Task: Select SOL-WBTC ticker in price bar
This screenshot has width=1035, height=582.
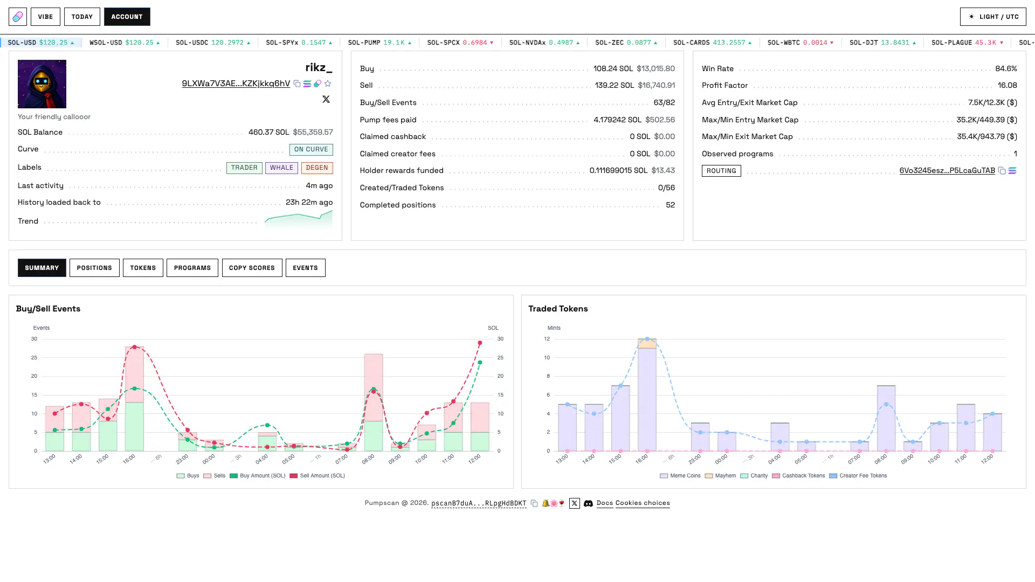Action: (x=801, y=43)
